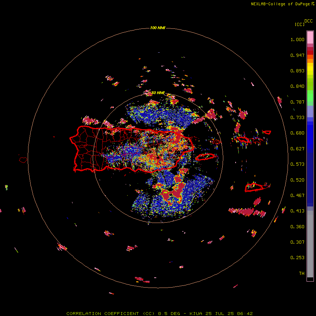Image resolution: width=316 pixels, height=316 pixels.
Task: Click the 0.840 scale value
Action: (x=297, y=86)
